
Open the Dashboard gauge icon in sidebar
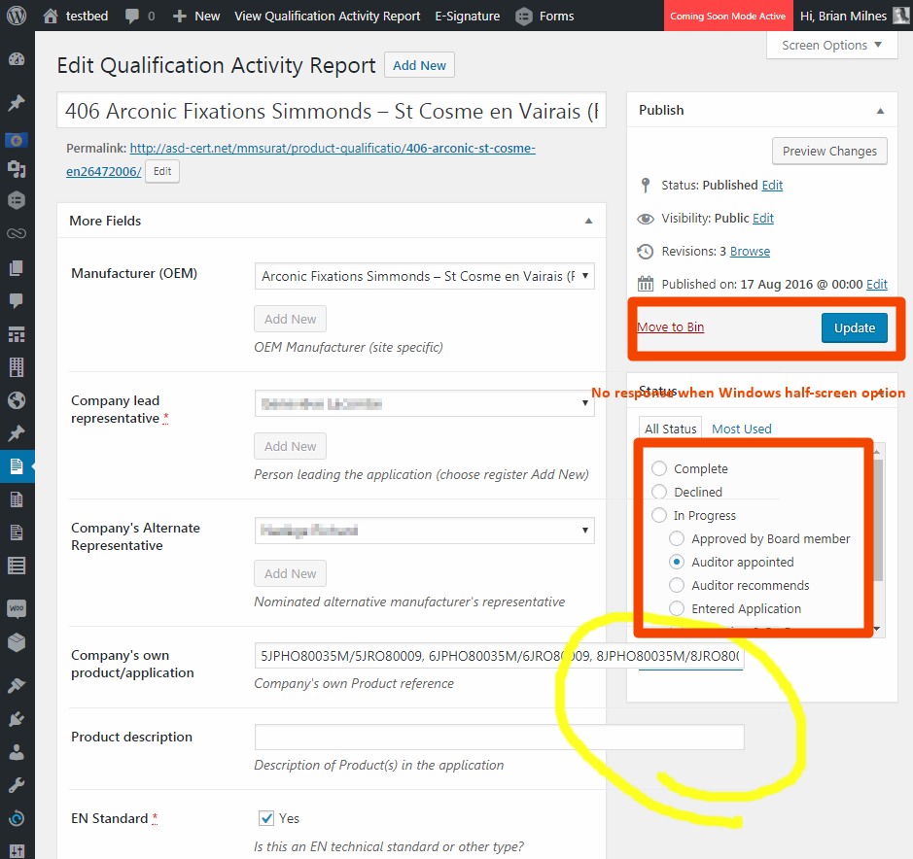pyautogui.click(x=17, y=58)
